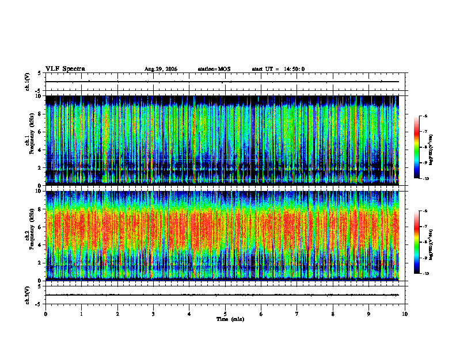Click the 2 minute tick label on time axis
The image size is (456, 352).
click(117, 314)
